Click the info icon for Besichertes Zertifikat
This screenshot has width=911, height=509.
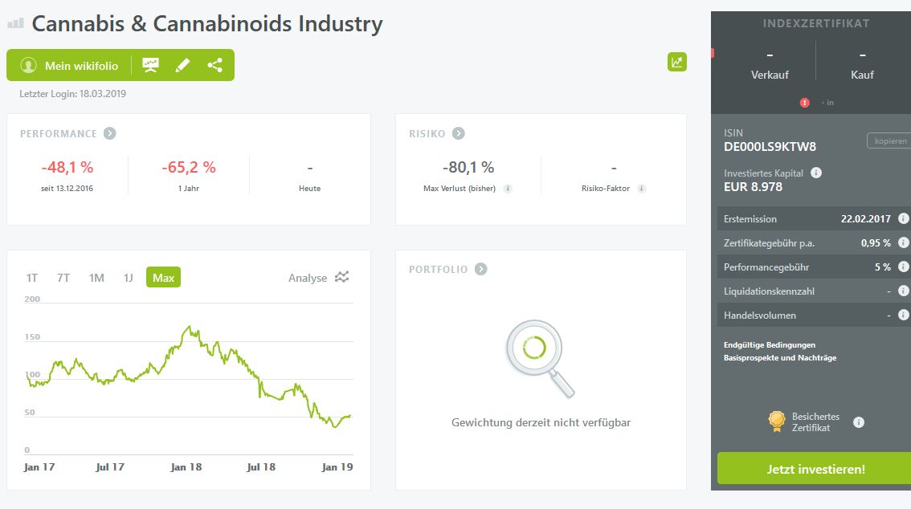click(x=859, y=422)
